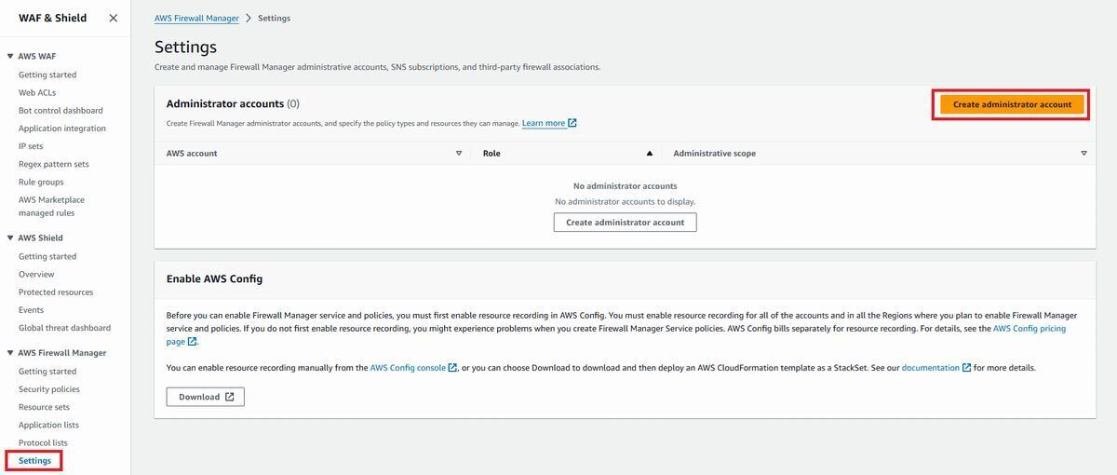Click external icon beside AWS Config console
This screenshot has height=475, width=1117.
453,368
